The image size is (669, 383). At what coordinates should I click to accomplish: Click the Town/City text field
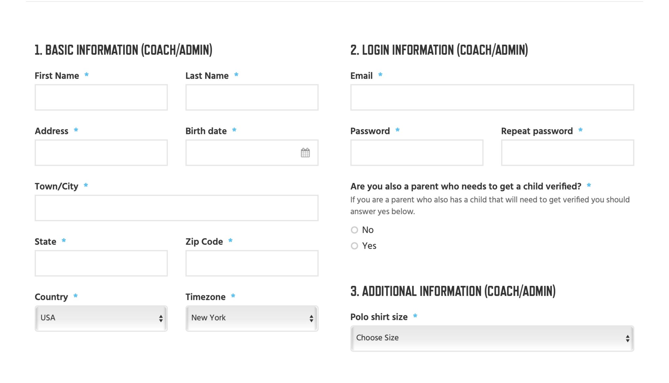click(176, 208)
